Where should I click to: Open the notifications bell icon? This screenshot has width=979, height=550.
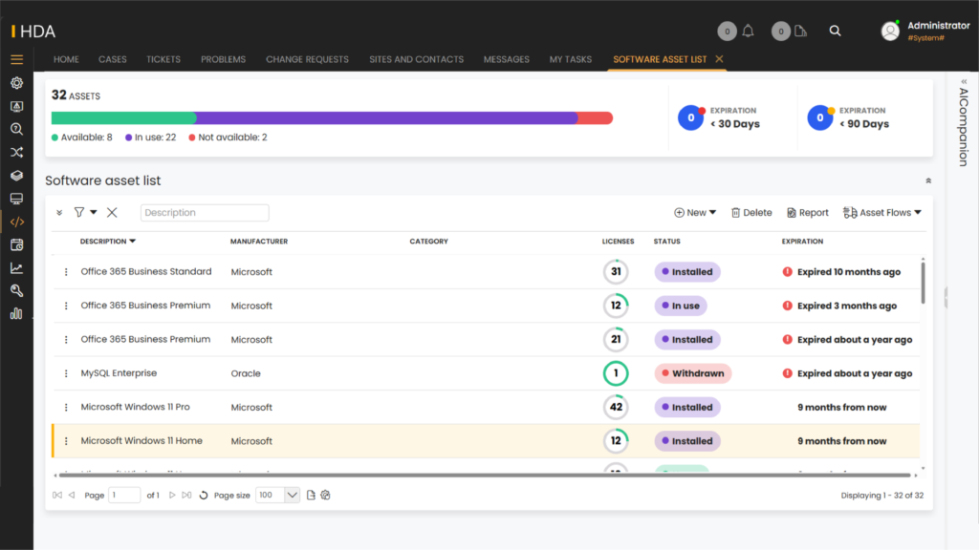pos(748,31)
